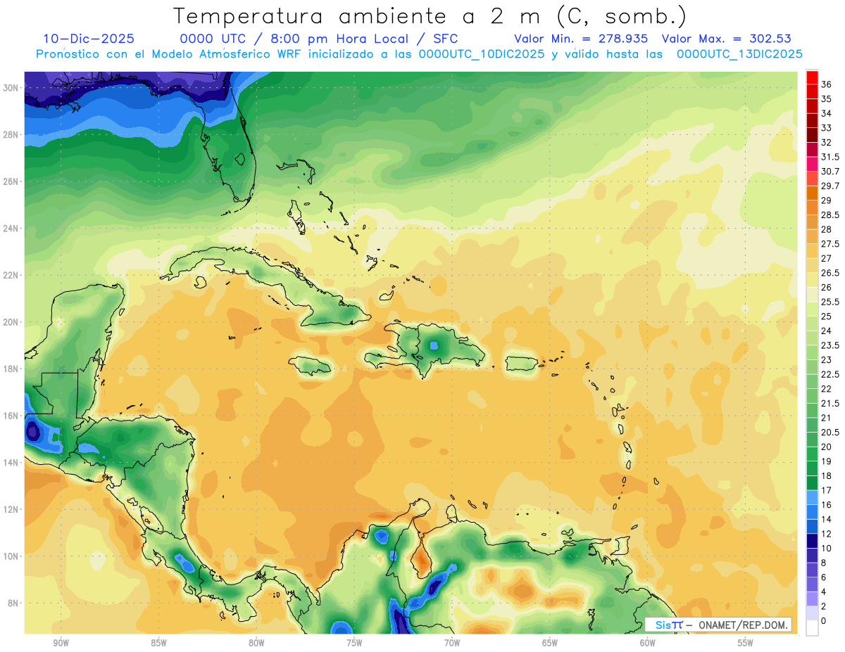845x652 pixels.
Task: Click the '30N' latitude label
Action: [x=11, y=88]
